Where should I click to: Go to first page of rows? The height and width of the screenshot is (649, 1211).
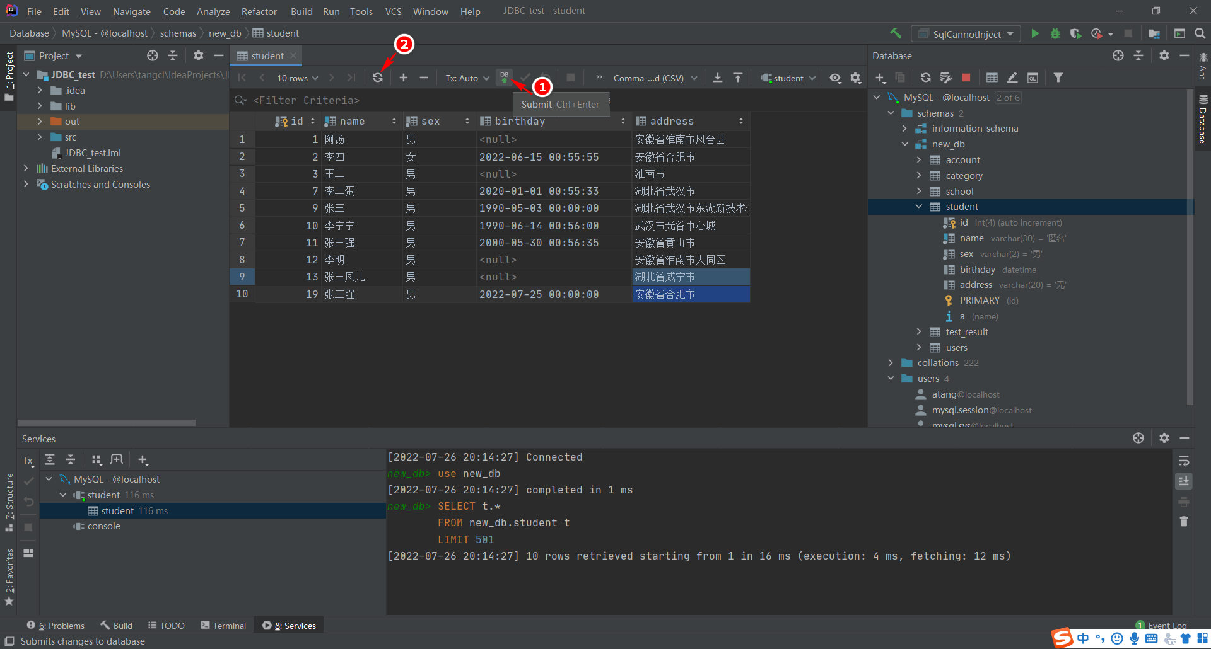coord(242,78)
